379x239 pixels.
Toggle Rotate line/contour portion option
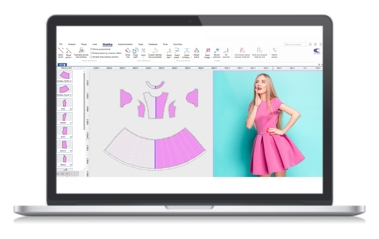point(105,57)
